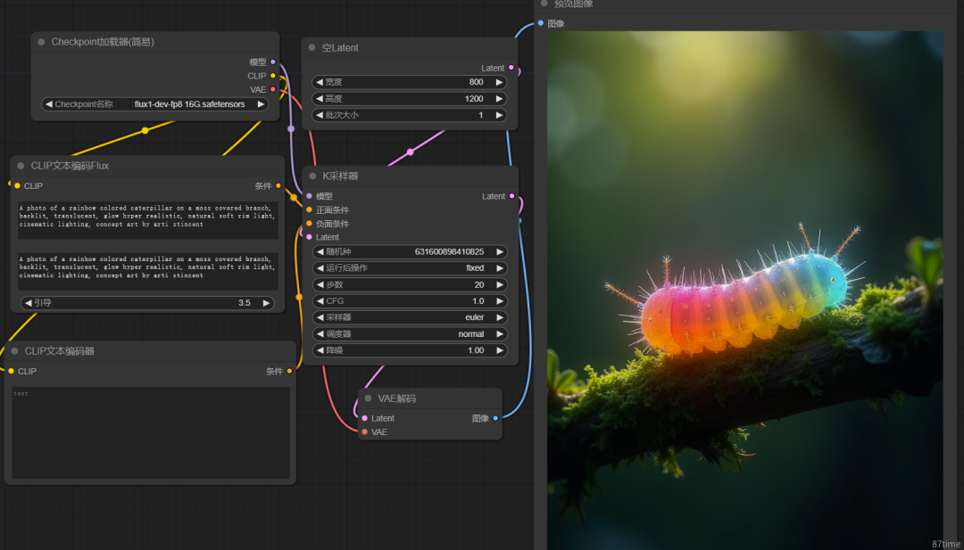Collapse the 空Latent node via its title dot
The image size is (964, 550).
312,48
